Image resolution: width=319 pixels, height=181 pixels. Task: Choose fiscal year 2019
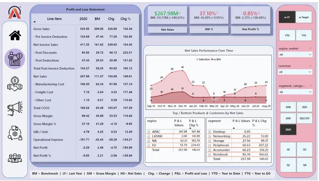click(288, 118)
